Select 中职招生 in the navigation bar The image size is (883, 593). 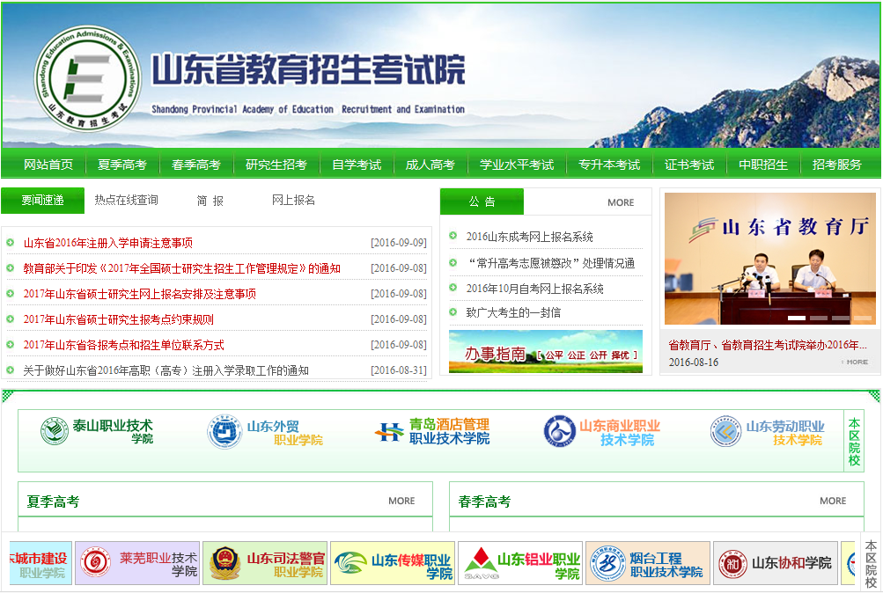coord(763,165)
